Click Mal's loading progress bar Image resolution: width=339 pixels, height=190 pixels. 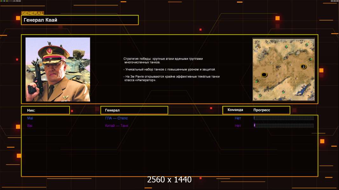click(x=284, y=118)
